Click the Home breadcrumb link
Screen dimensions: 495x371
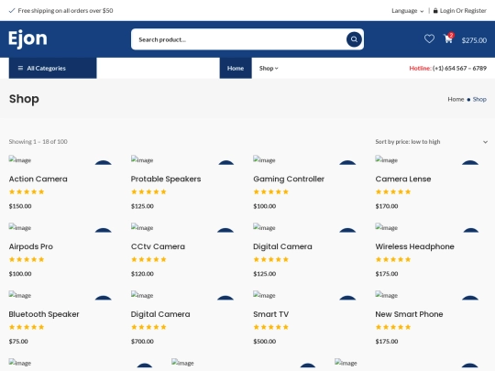(x=456, y=99)
